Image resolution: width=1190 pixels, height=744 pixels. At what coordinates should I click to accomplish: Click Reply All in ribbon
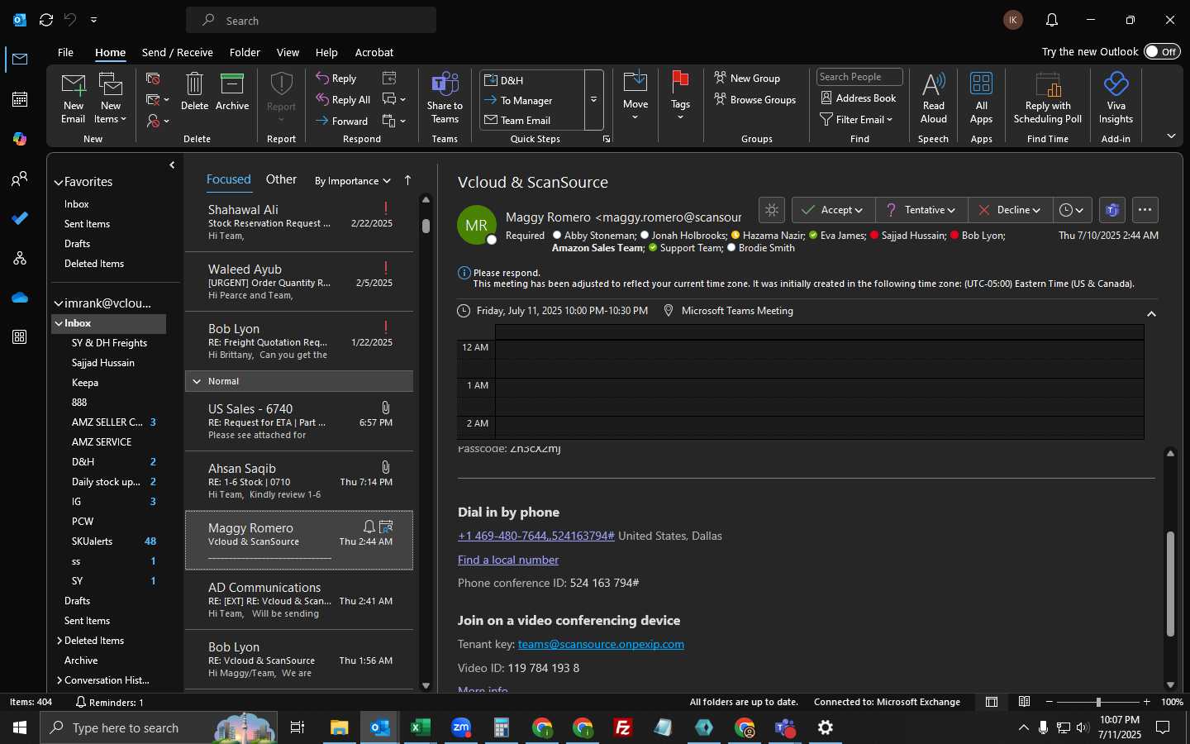point(343,100)
